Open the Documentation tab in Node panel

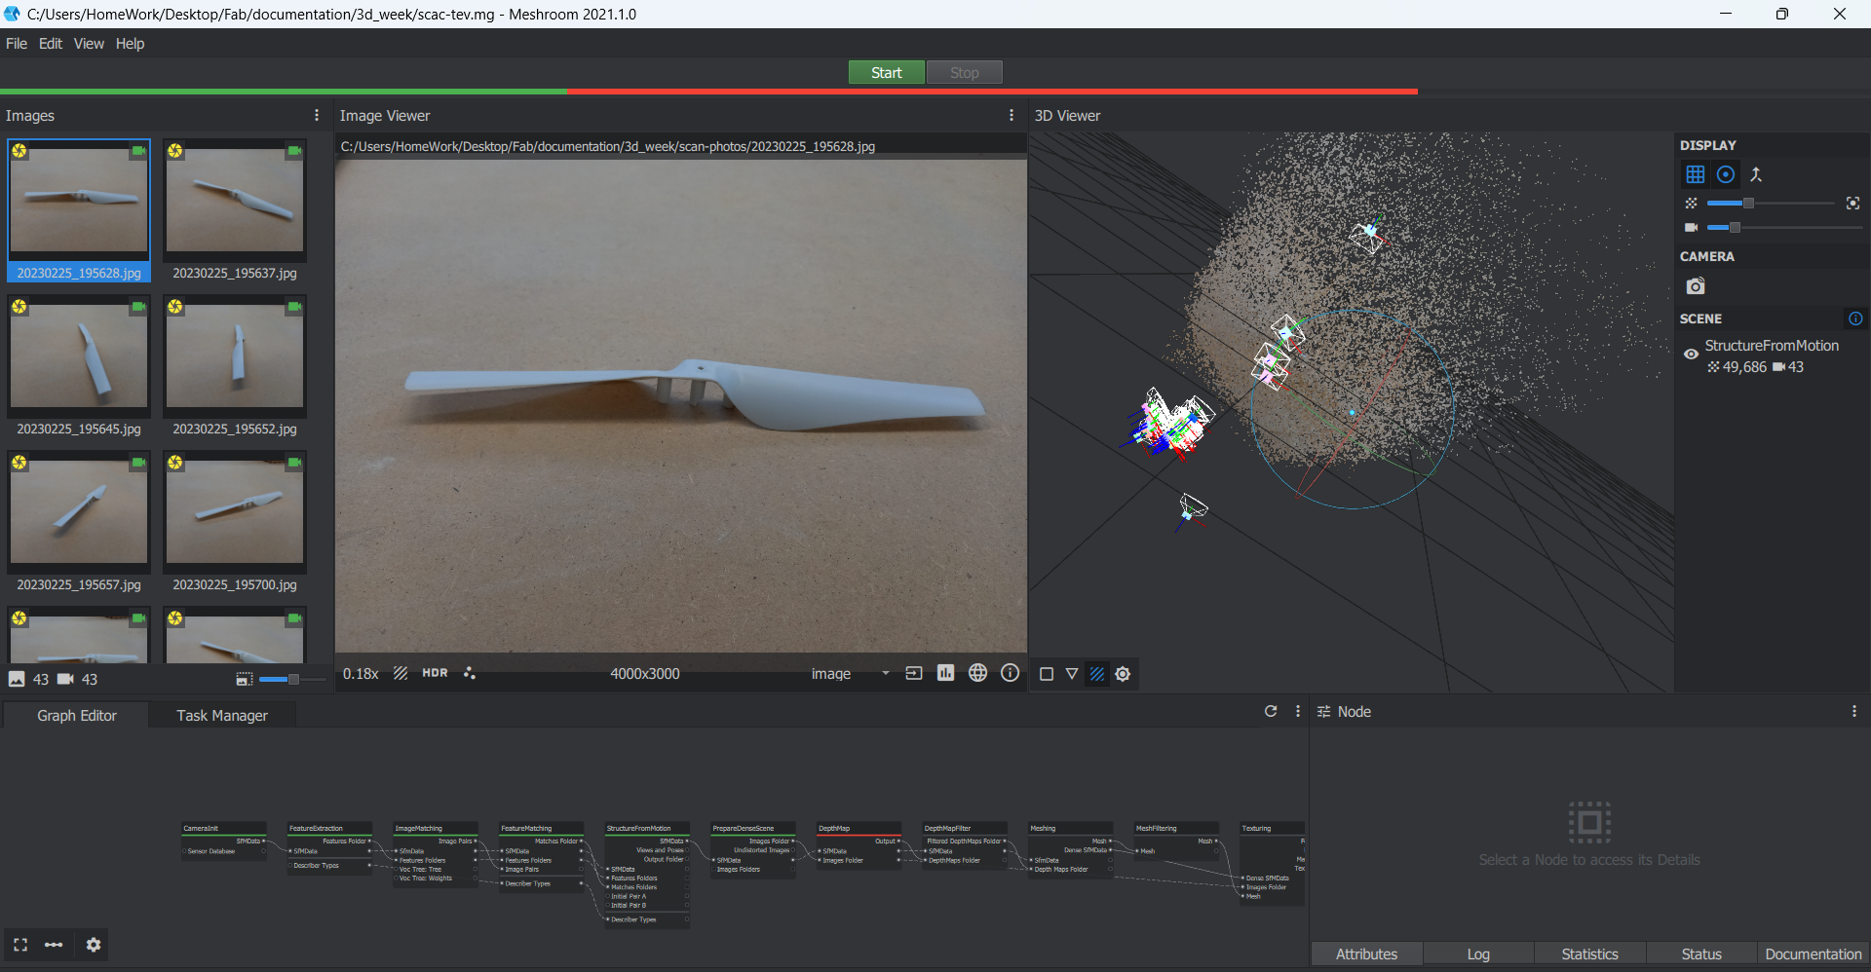click(1814, 954)
